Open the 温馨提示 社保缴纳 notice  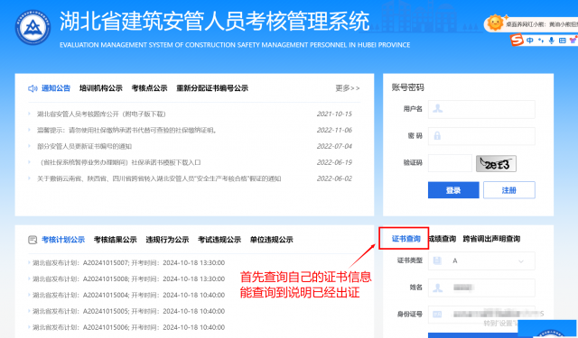coord(127,131)
